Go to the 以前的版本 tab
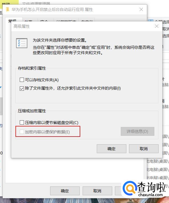169x203 pixels. (66, 21)
